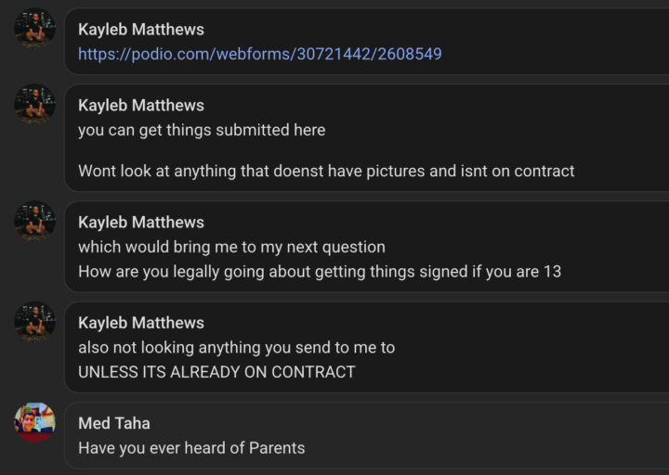Viewport: 669px width, 475px height.
Task: Open Kayleb's avatar beside the podio link message
Action: (x=35, y=28)
